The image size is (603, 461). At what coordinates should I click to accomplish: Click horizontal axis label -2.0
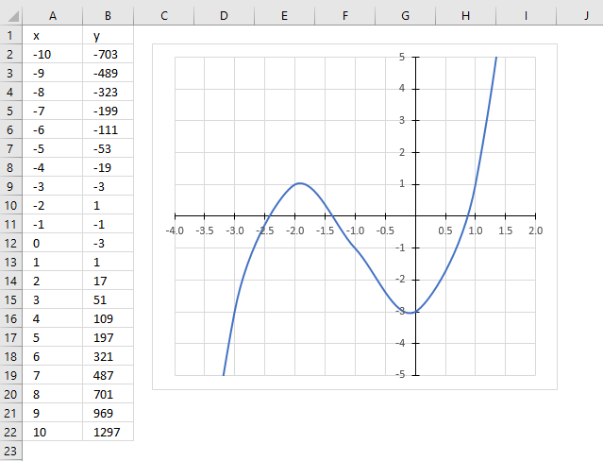pos(295,230)
